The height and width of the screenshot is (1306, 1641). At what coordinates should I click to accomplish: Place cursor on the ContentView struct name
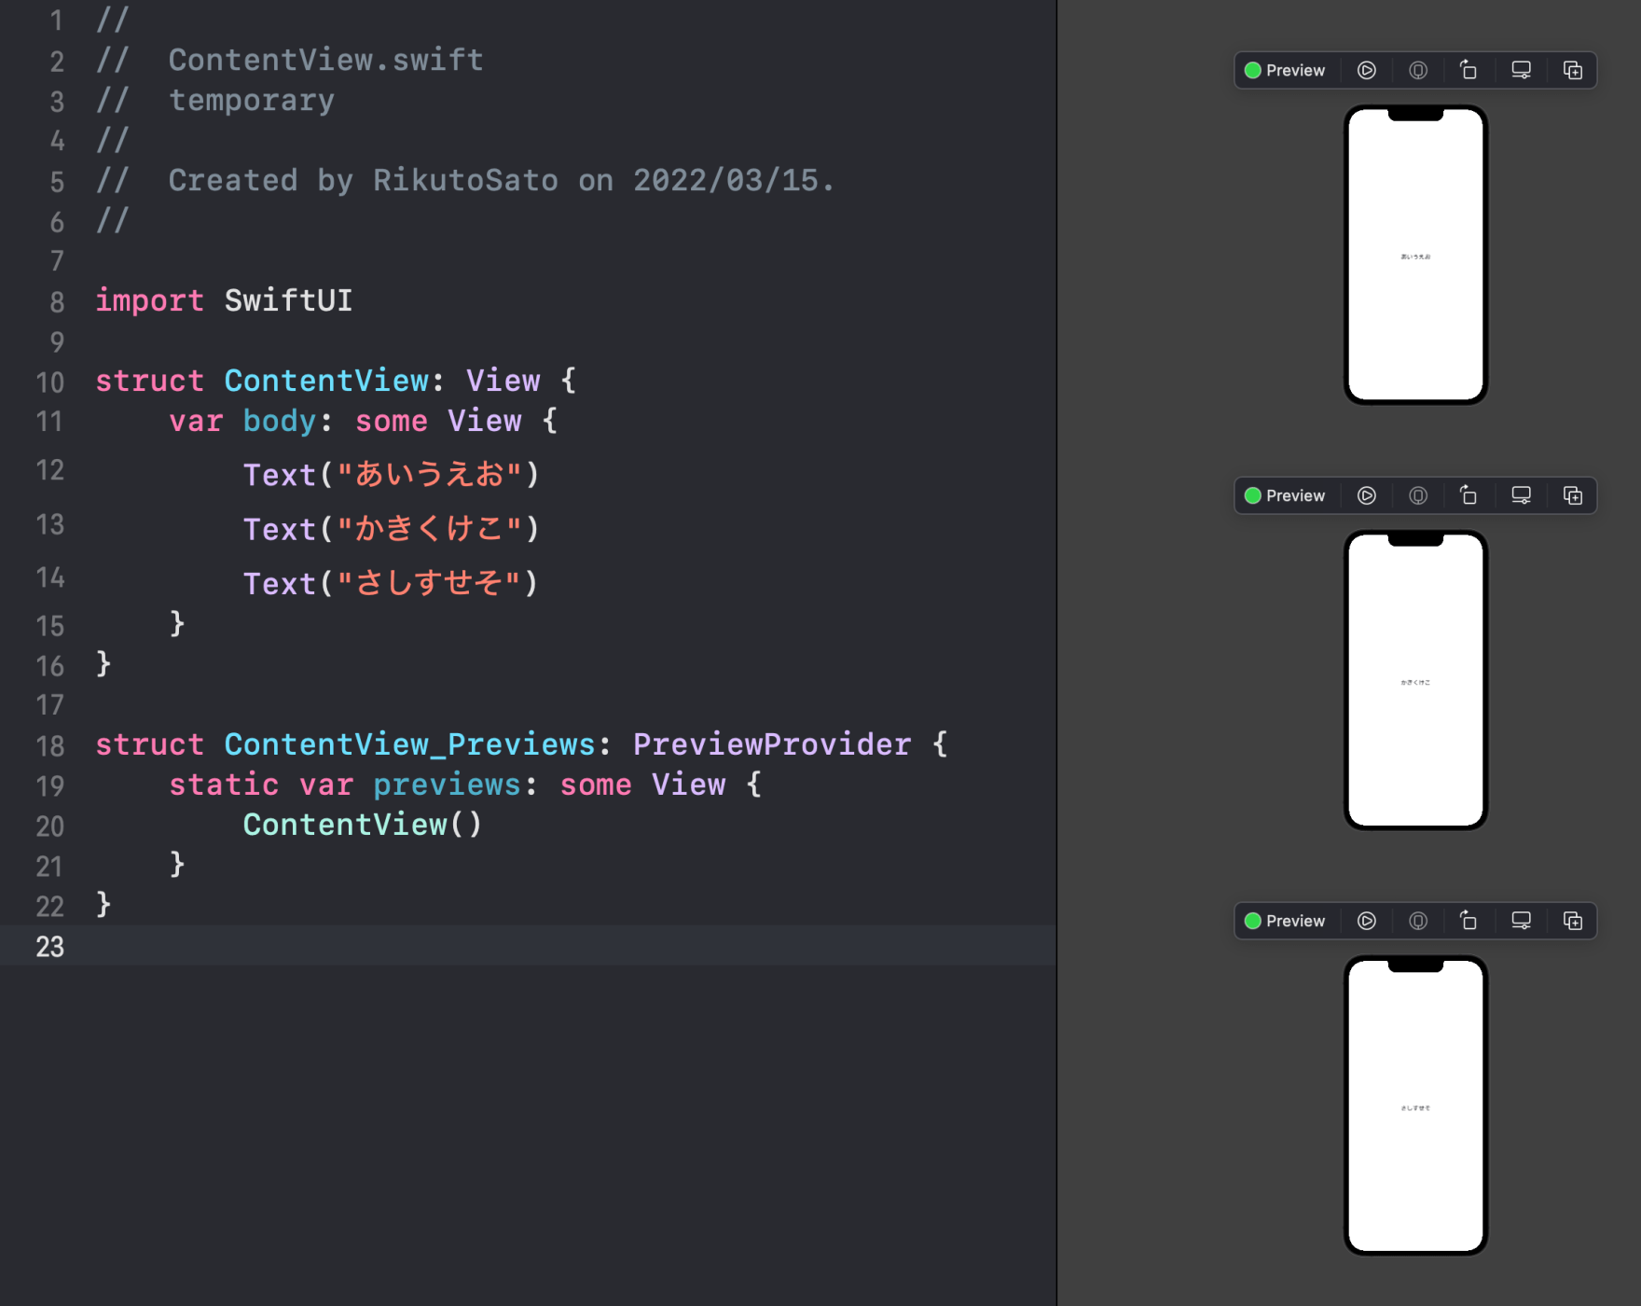(x=326, y=381)
